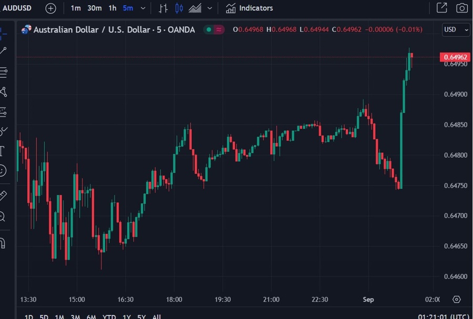Image resolution: width=473 pixels, height=319 pixels.
Task: Click the 18:00 time axis label
Action: (x=174, y=300)
